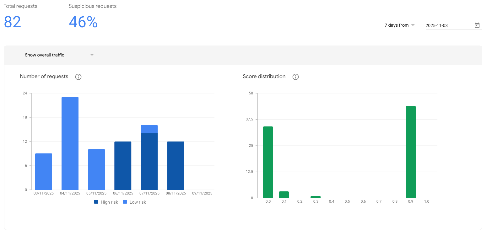Click the traffic dropdown arrow
This screenshot has height=235, width=487.
pyautogui.click(x=92, y=55)
